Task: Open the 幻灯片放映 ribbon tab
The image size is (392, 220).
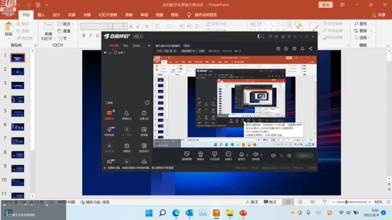Action: pos(108,15)
